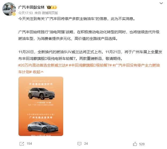
Task: Open the post options chevron menu
Action: pyautogui.click(x=161, y=3)
